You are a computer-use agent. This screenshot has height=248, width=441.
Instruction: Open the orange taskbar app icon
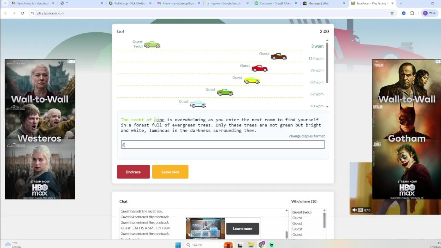click(228, 245)
